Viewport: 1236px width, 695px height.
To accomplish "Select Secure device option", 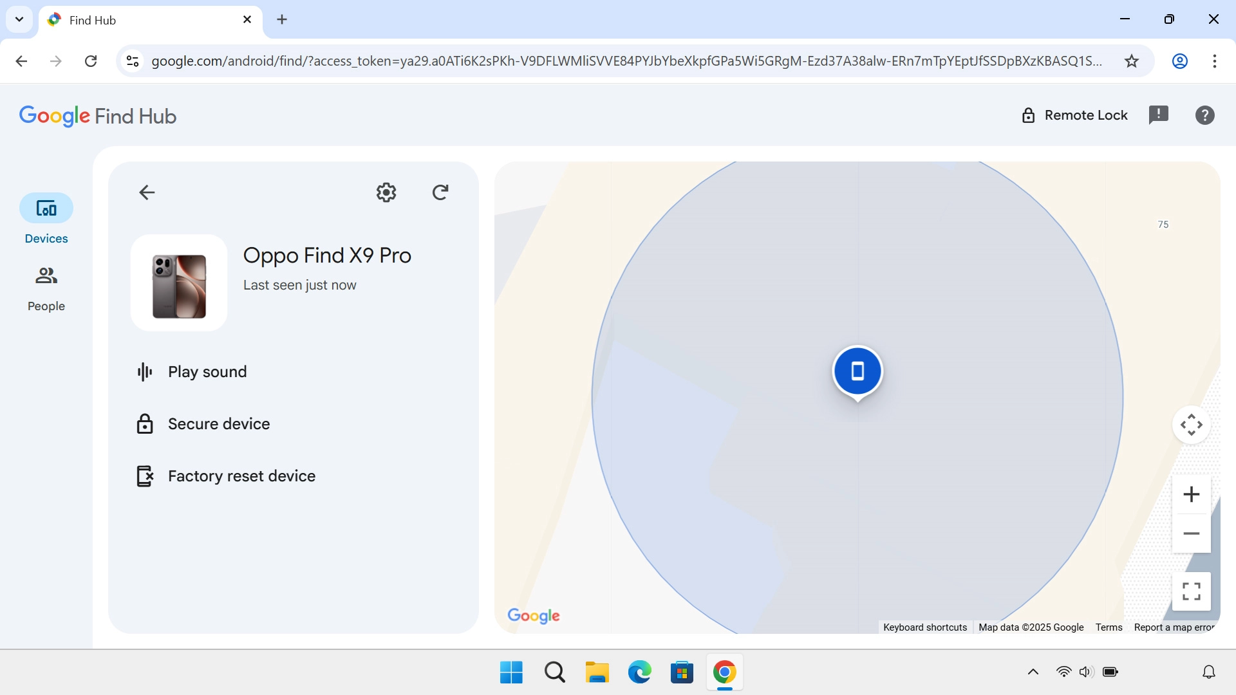I will (x=219, y=424).
